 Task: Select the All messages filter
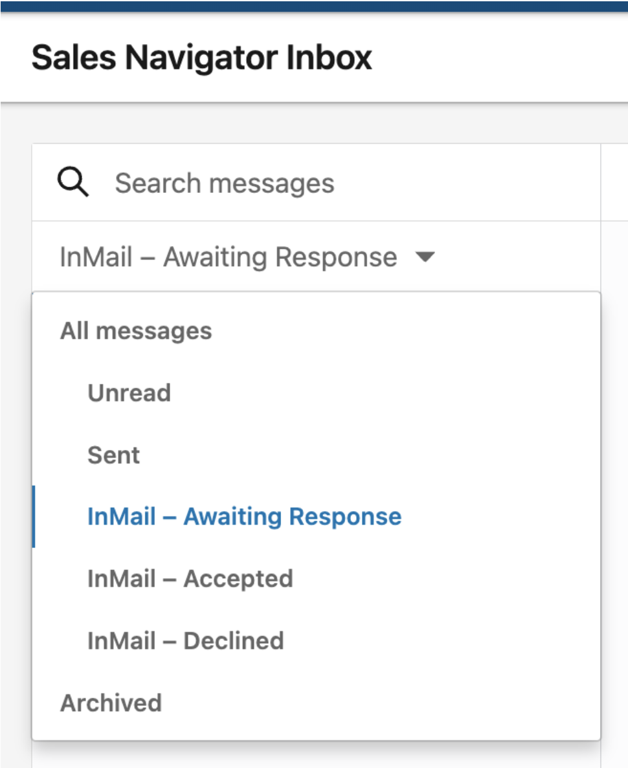pyautogui.click(x=135, y=330)
